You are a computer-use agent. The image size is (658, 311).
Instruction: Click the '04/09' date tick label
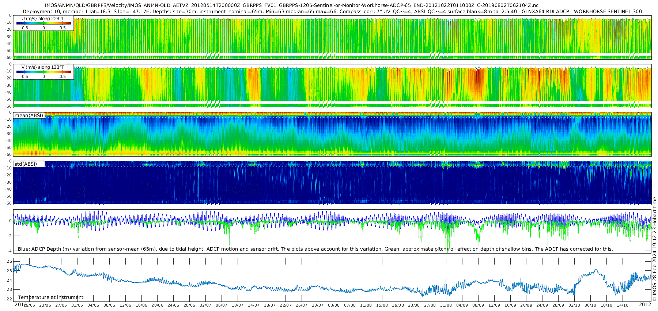tap(462, 305)
